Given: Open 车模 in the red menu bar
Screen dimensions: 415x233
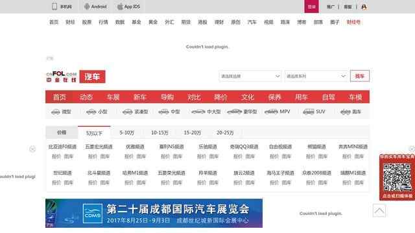Looking at the screenshot, I should point(355,97).
